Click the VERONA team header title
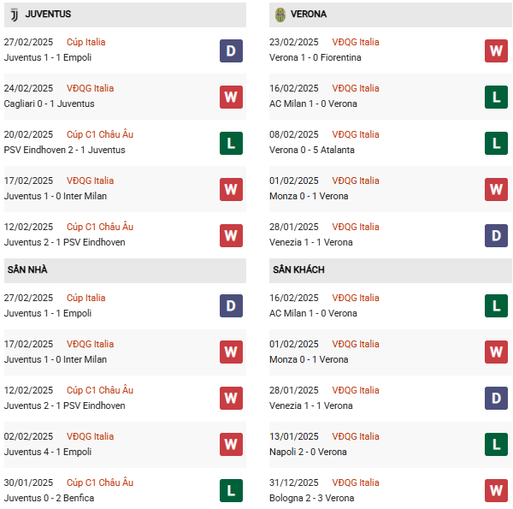513x509 pixels. click(x=308, y=15)
